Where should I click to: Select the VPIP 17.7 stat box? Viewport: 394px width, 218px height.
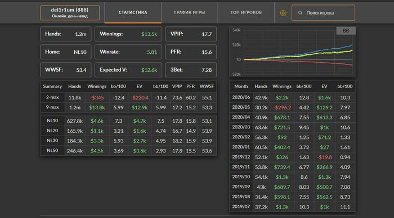[x=191, y=34]
